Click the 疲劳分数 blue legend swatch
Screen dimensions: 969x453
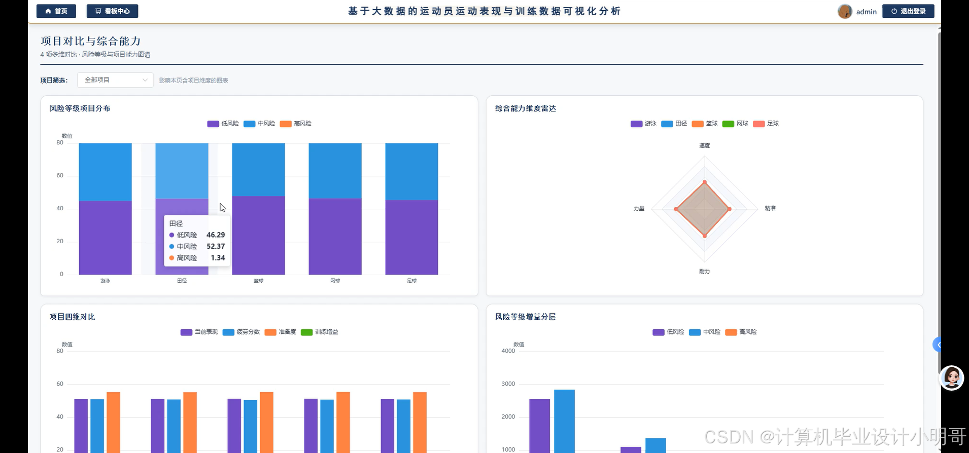228,332
